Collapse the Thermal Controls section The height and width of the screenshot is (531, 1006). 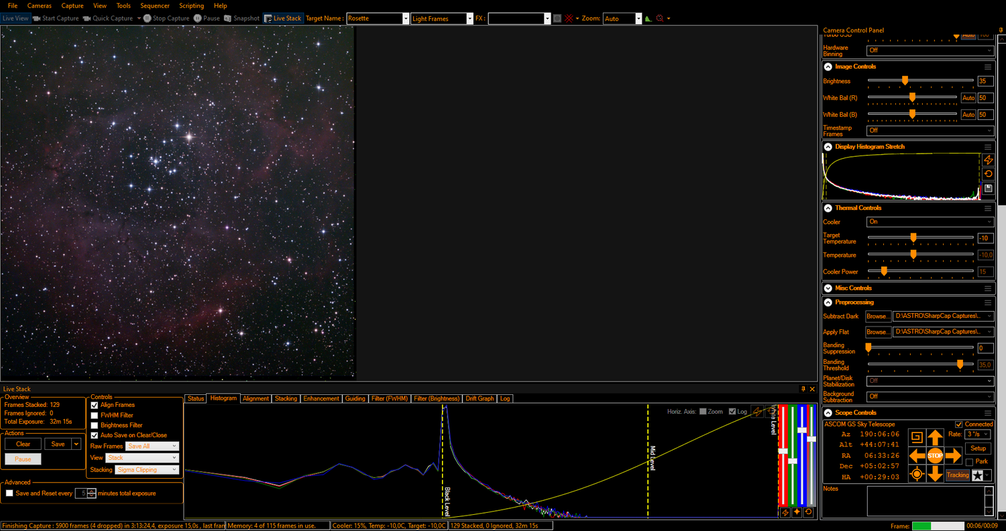(828, 209)
